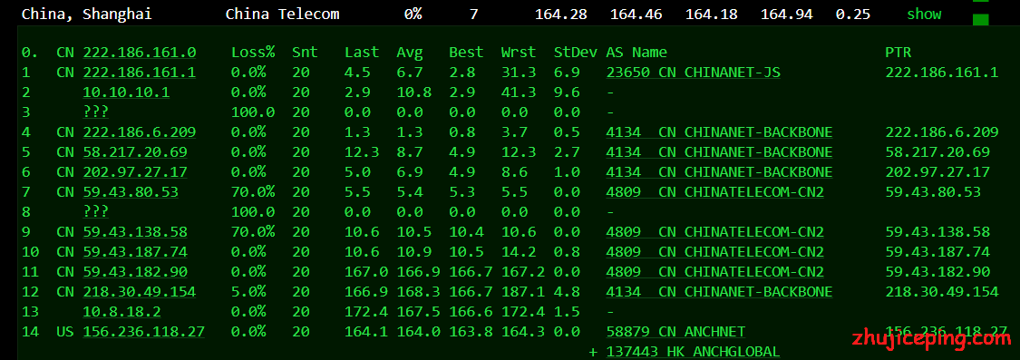Open the hop 5 IP link 58.217.20.69

(135, 152)
